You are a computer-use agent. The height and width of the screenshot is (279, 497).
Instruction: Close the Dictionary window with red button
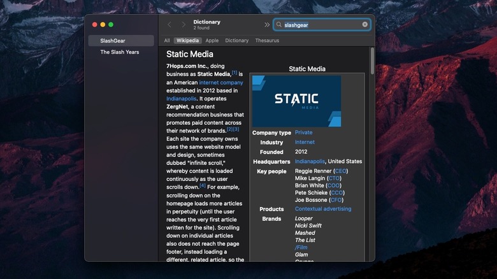[94, 24]
